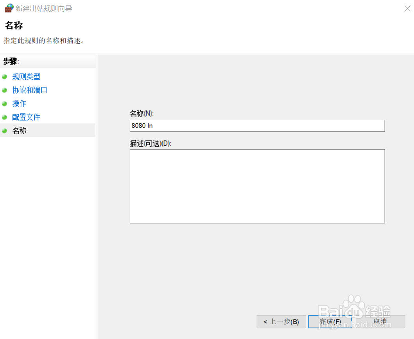Close the new outbound rule wizard window
Image resolution: width=414 pixels, height=339 pixels.
[x=407, y=9]
